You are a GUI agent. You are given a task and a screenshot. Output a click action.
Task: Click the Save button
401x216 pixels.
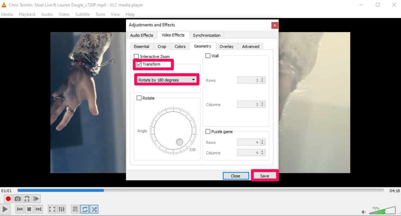[x=265, y=176]
